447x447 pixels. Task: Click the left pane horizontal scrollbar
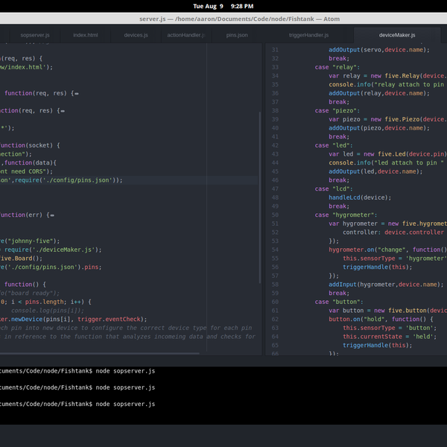click(100, 353)
